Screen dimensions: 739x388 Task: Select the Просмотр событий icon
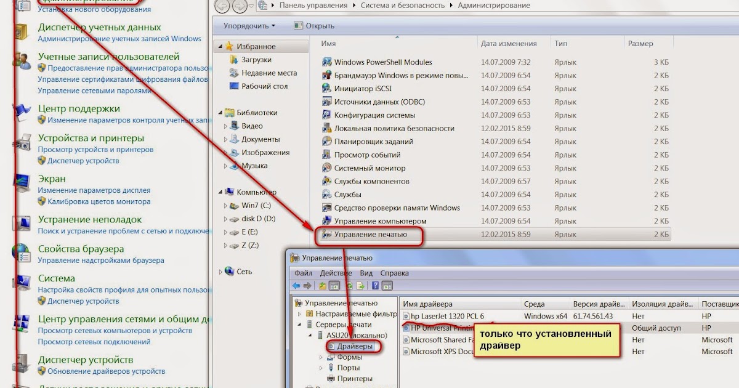pyautogui.click(x=327, y=155)
